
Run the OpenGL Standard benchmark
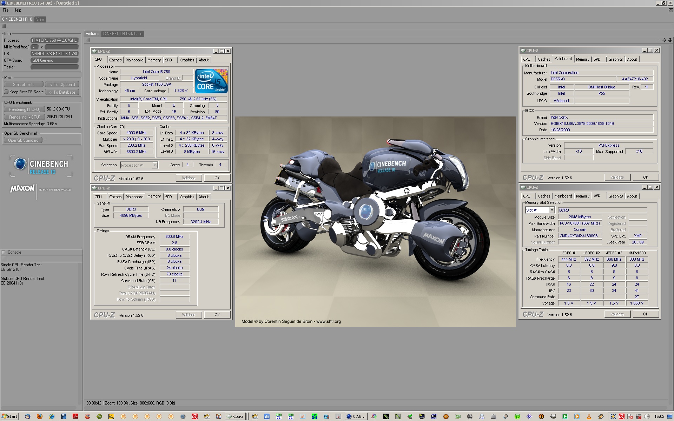coord(23,140)
